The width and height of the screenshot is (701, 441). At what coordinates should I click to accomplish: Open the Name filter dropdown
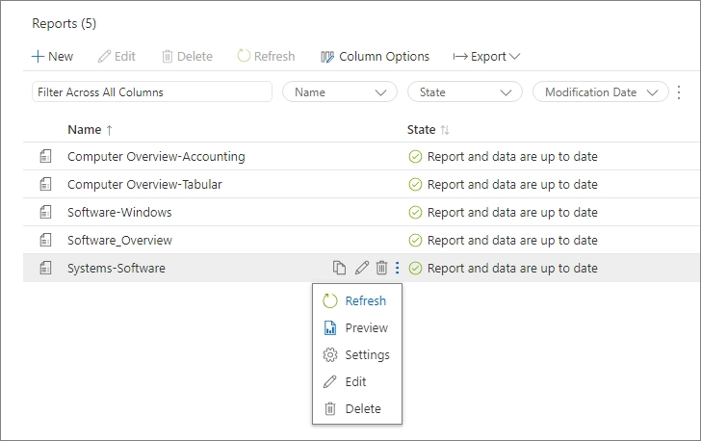click(x=339, y=92)
